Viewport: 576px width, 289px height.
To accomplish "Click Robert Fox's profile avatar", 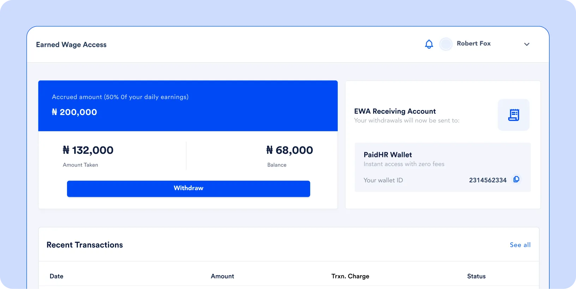I will point(446,44).
